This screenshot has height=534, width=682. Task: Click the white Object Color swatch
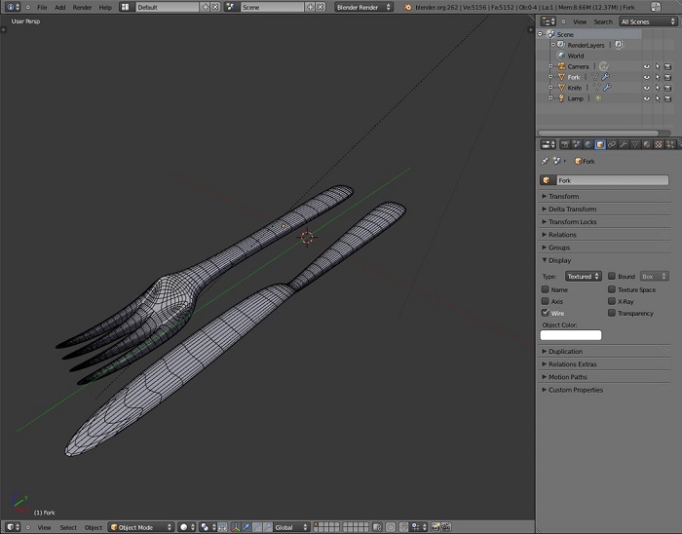tap(571, 335)
